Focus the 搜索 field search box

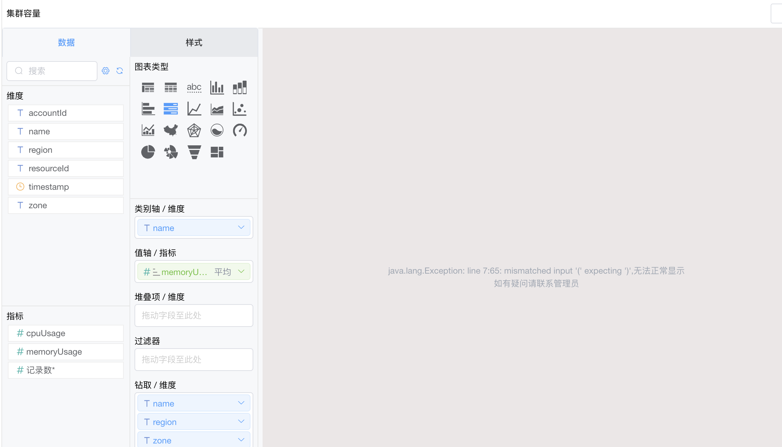coord(52,71)
